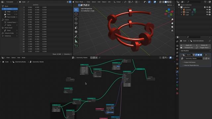
Task: Hide Cube in viewport via eye icon
Action: (207, 12)
